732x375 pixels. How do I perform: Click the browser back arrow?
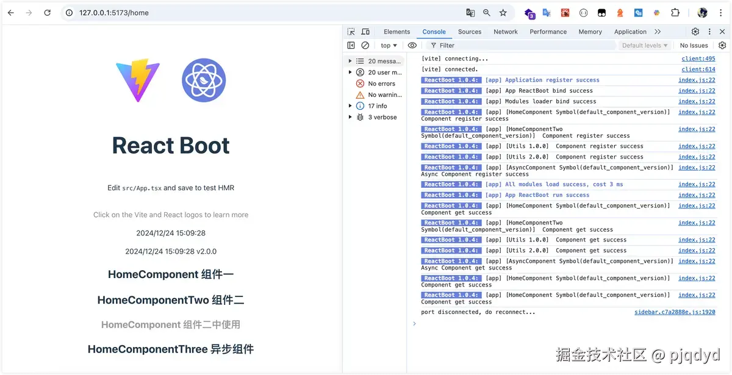tap(11, 12)
